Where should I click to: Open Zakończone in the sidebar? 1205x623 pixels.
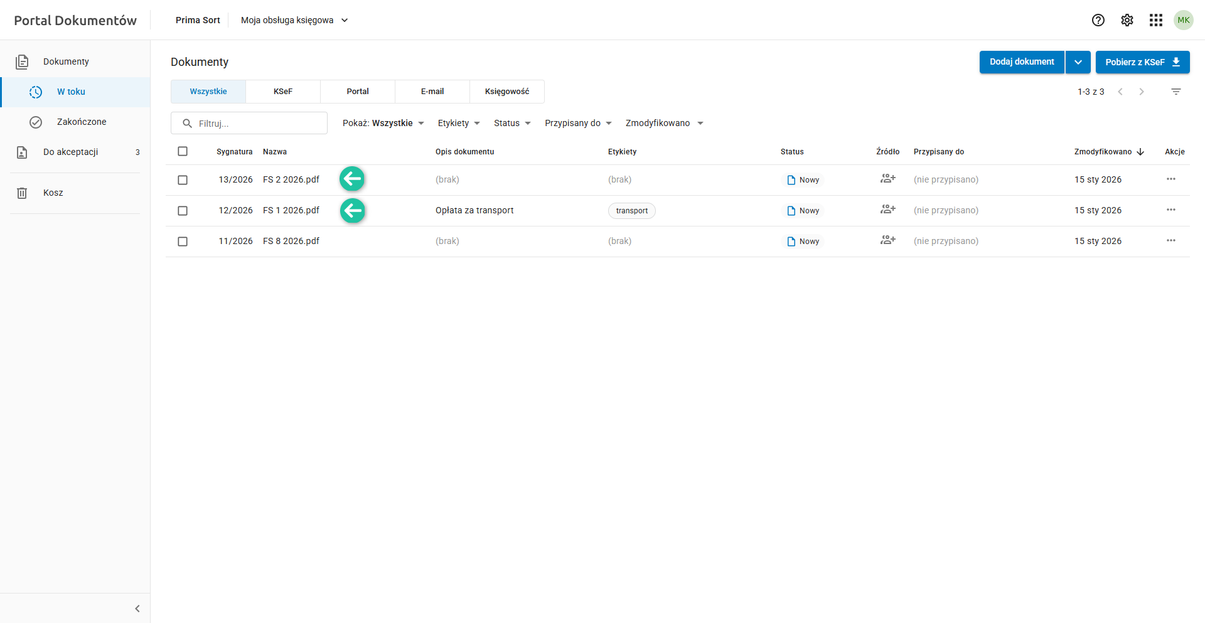pos(82,122)
